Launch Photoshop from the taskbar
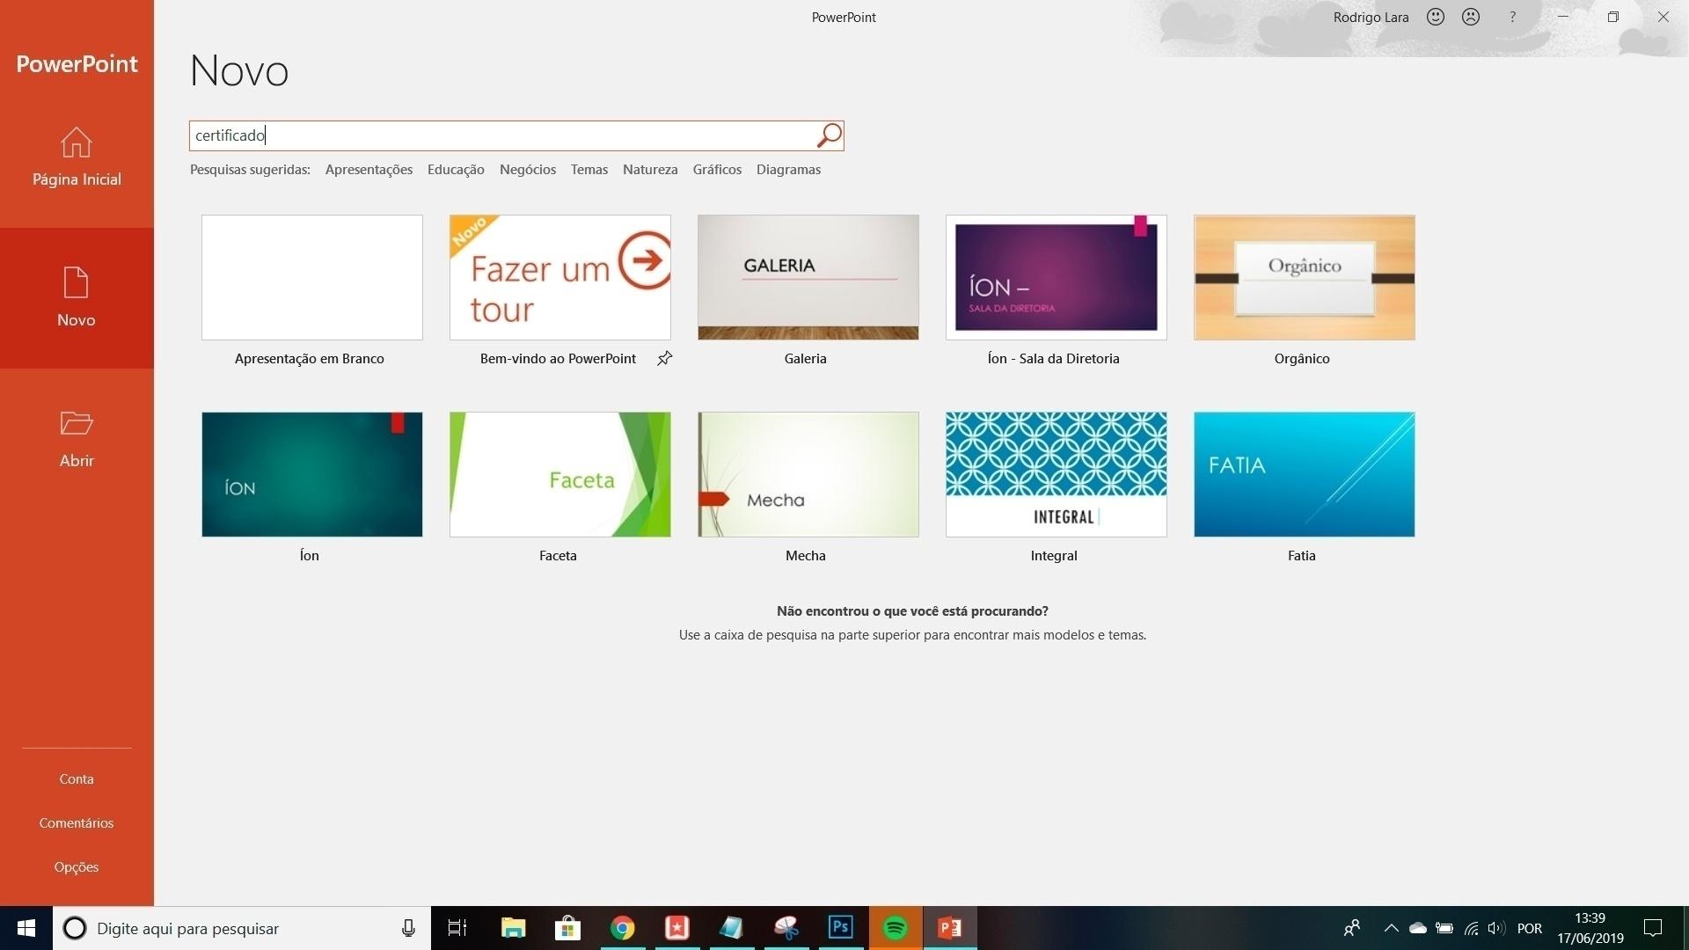1689x950 pixels. [840, 928]
